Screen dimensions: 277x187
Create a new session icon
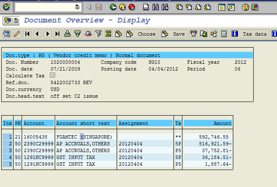coord(222,7)
